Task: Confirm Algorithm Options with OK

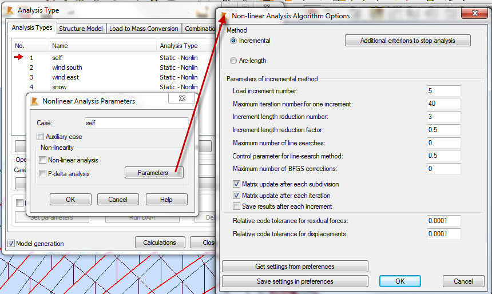Action: [400, 281]
